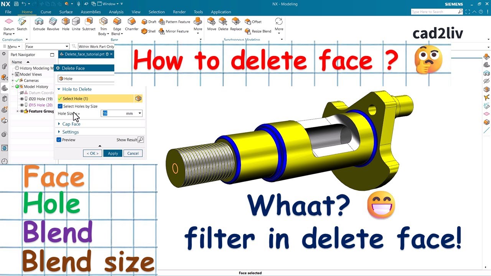Viewport: 491px width, 276px height.
Task: Undo the last action
Action: point(24,4)
